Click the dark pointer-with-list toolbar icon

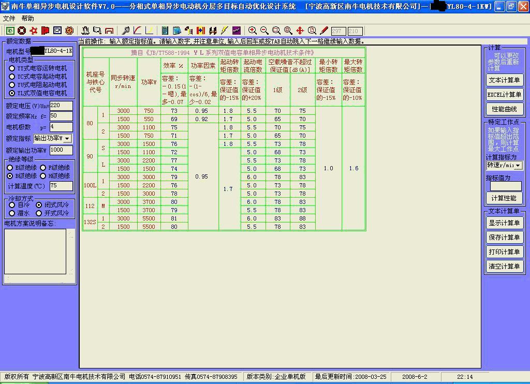(x=188, y=31)
